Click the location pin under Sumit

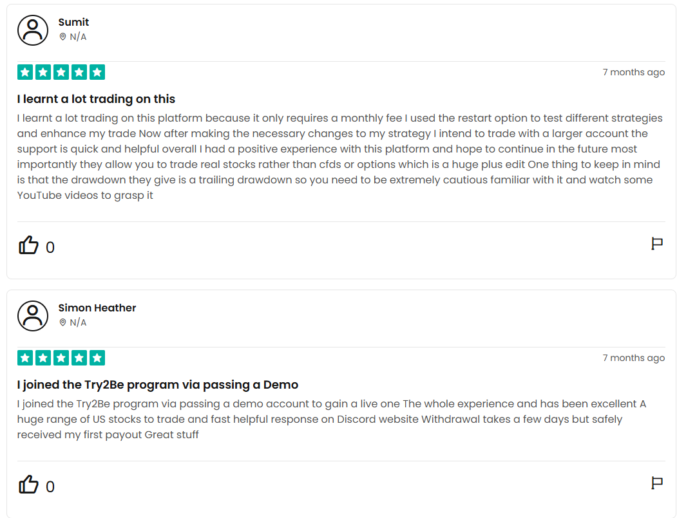pyautogui.click(x=62, y=37)
